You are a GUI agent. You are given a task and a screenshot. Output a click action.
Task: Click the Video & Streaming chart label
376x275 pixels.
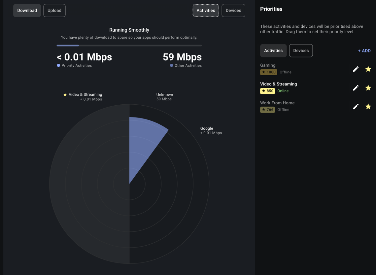(x=85, y=95)
